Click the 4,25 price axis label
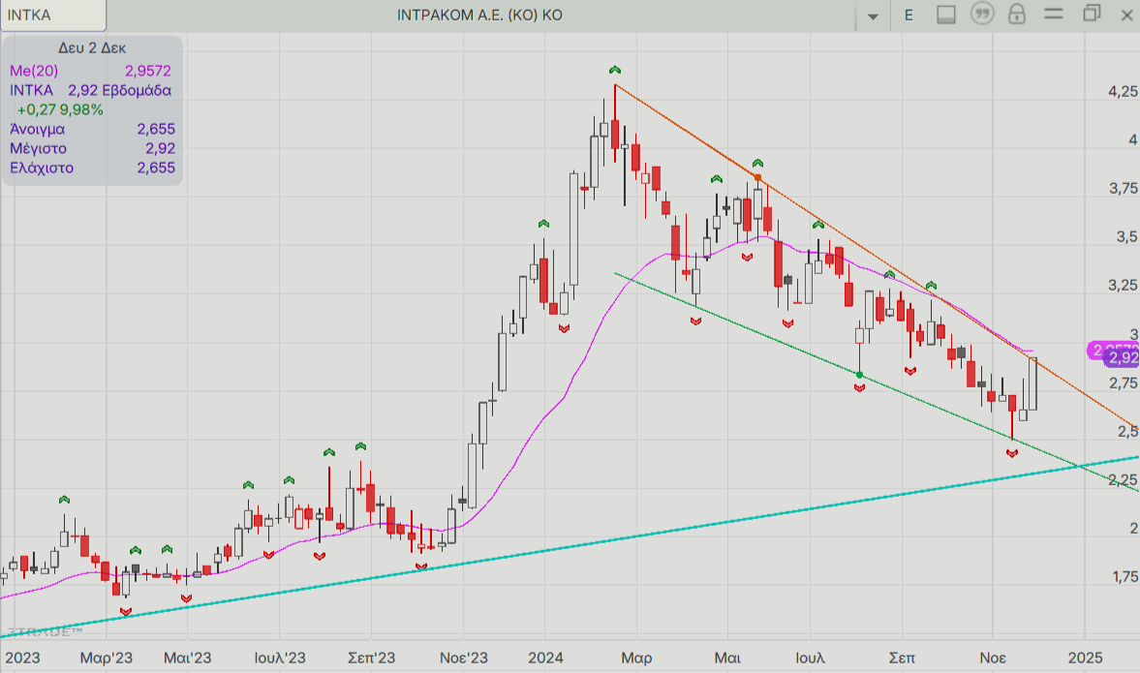 1123,91
